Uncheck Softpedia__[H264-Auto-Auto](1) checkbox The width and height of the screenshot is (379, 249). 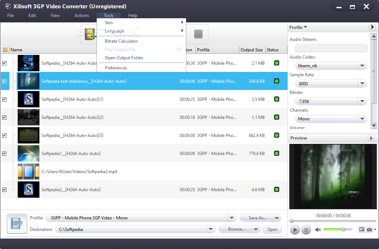(x=4, y=99)
